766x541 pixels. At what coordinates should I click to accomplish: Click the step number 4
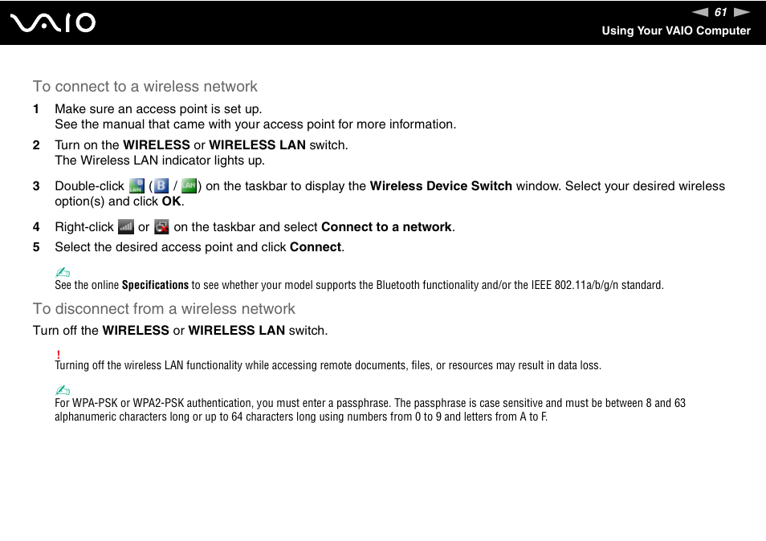pos(36,227)
